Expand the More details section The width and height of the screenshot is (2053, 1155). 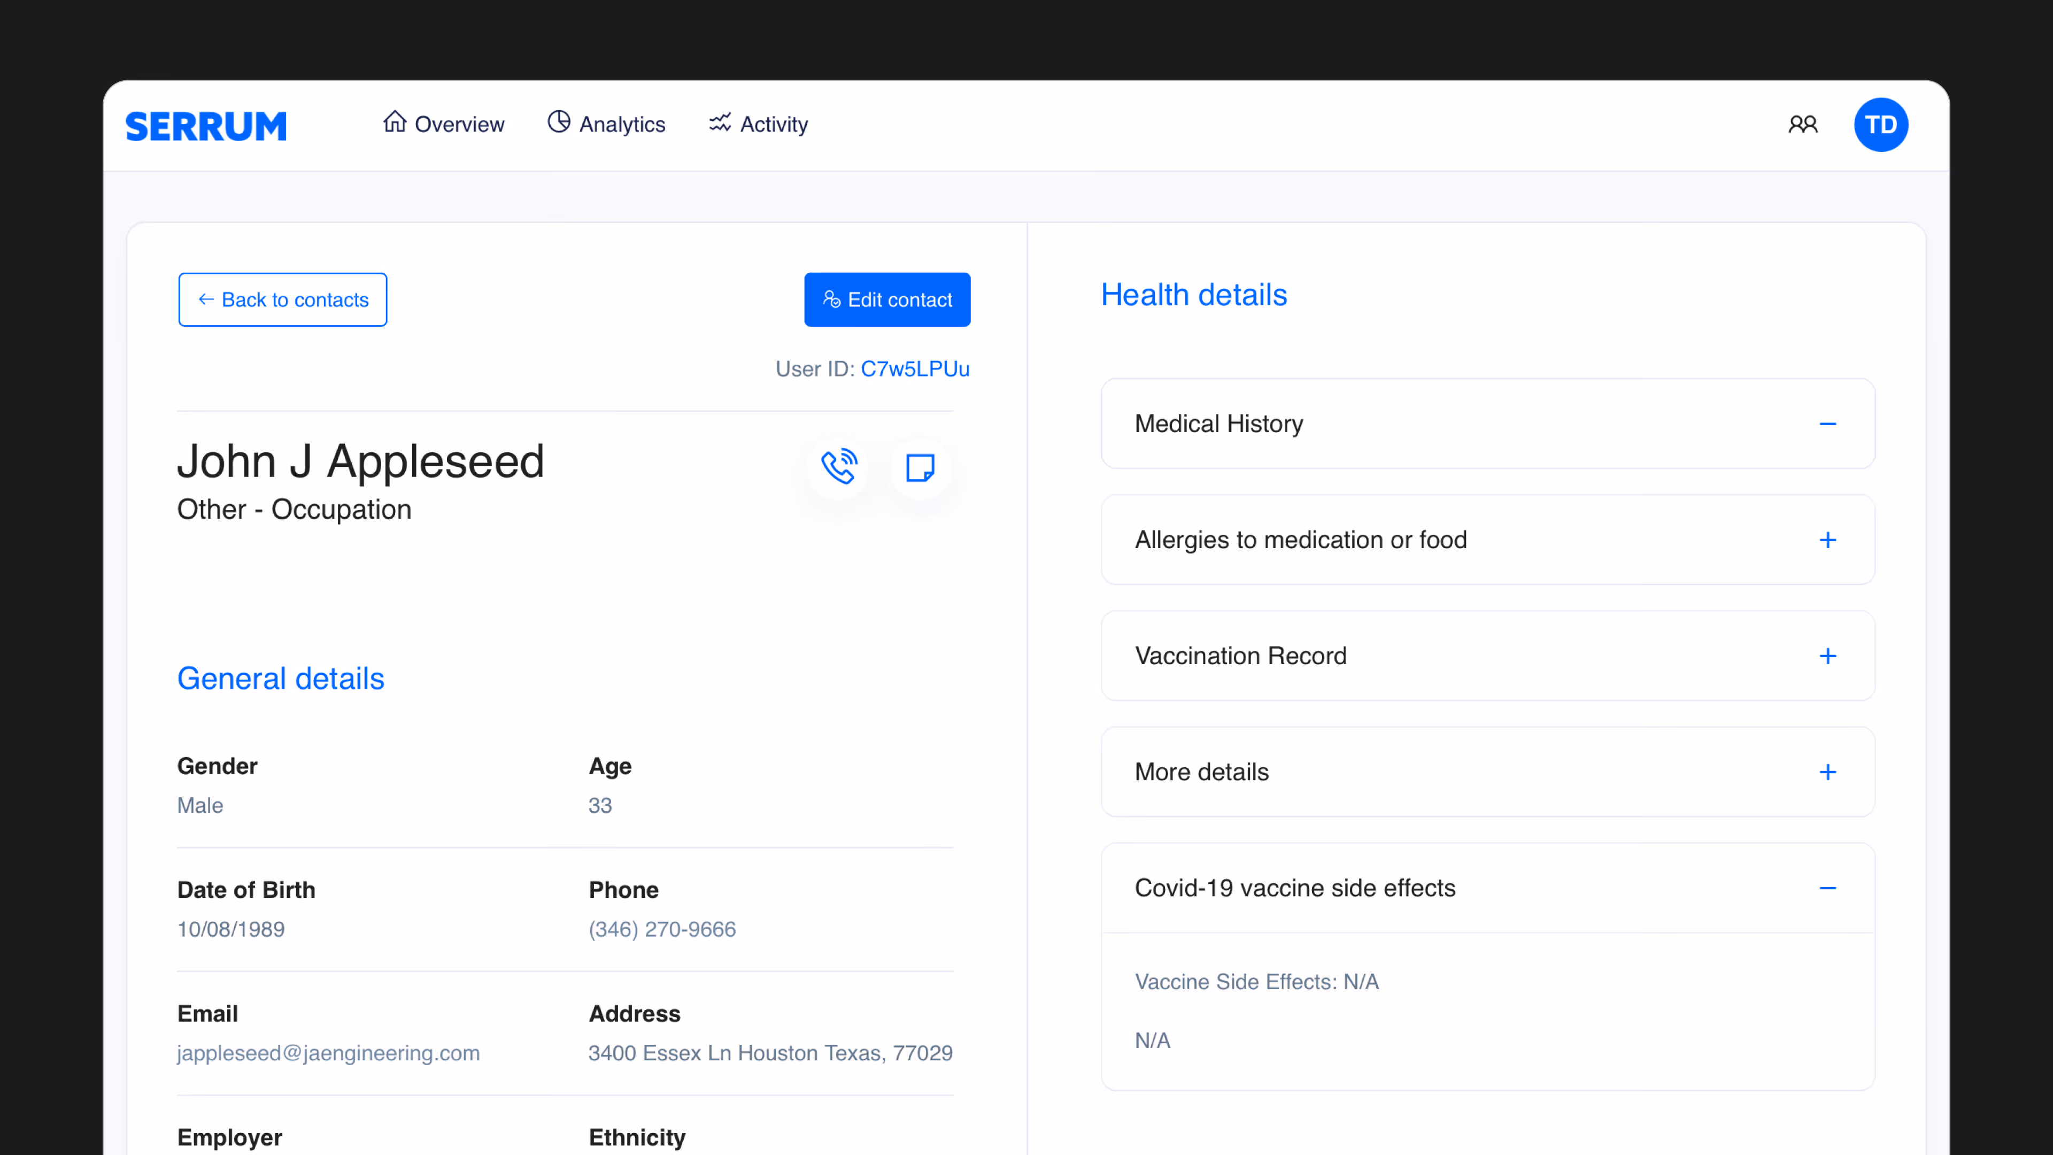(x=1827, y=772)
